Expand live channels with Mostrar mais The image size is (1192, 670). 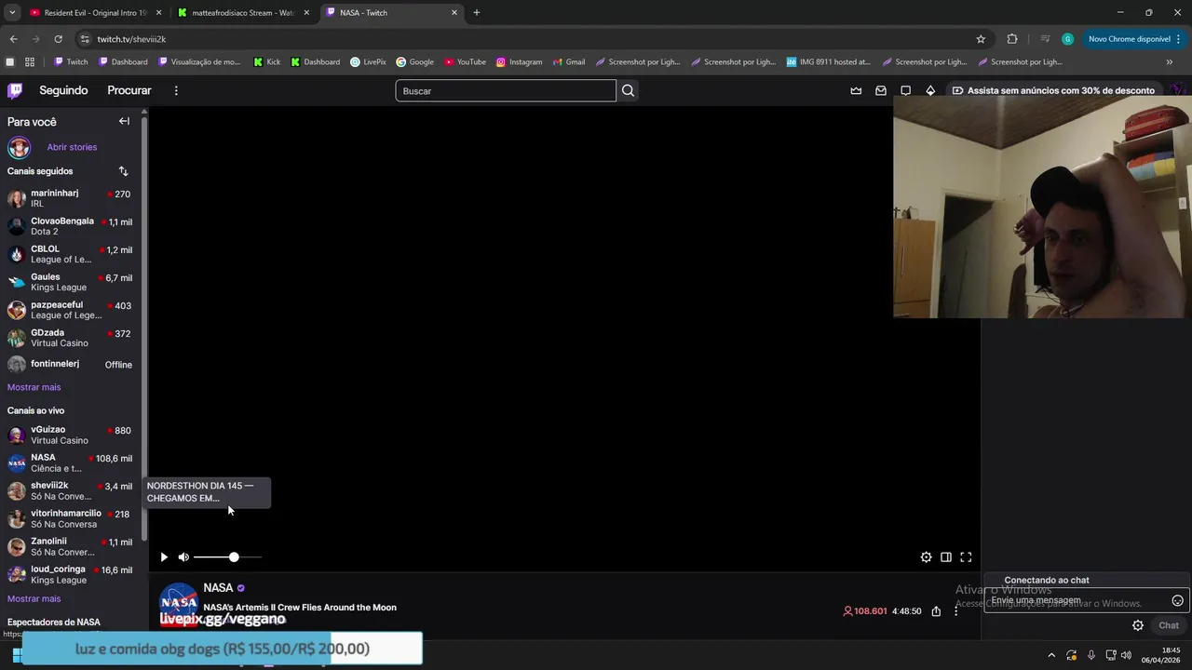pyautogui.click(x=34, y=598)
